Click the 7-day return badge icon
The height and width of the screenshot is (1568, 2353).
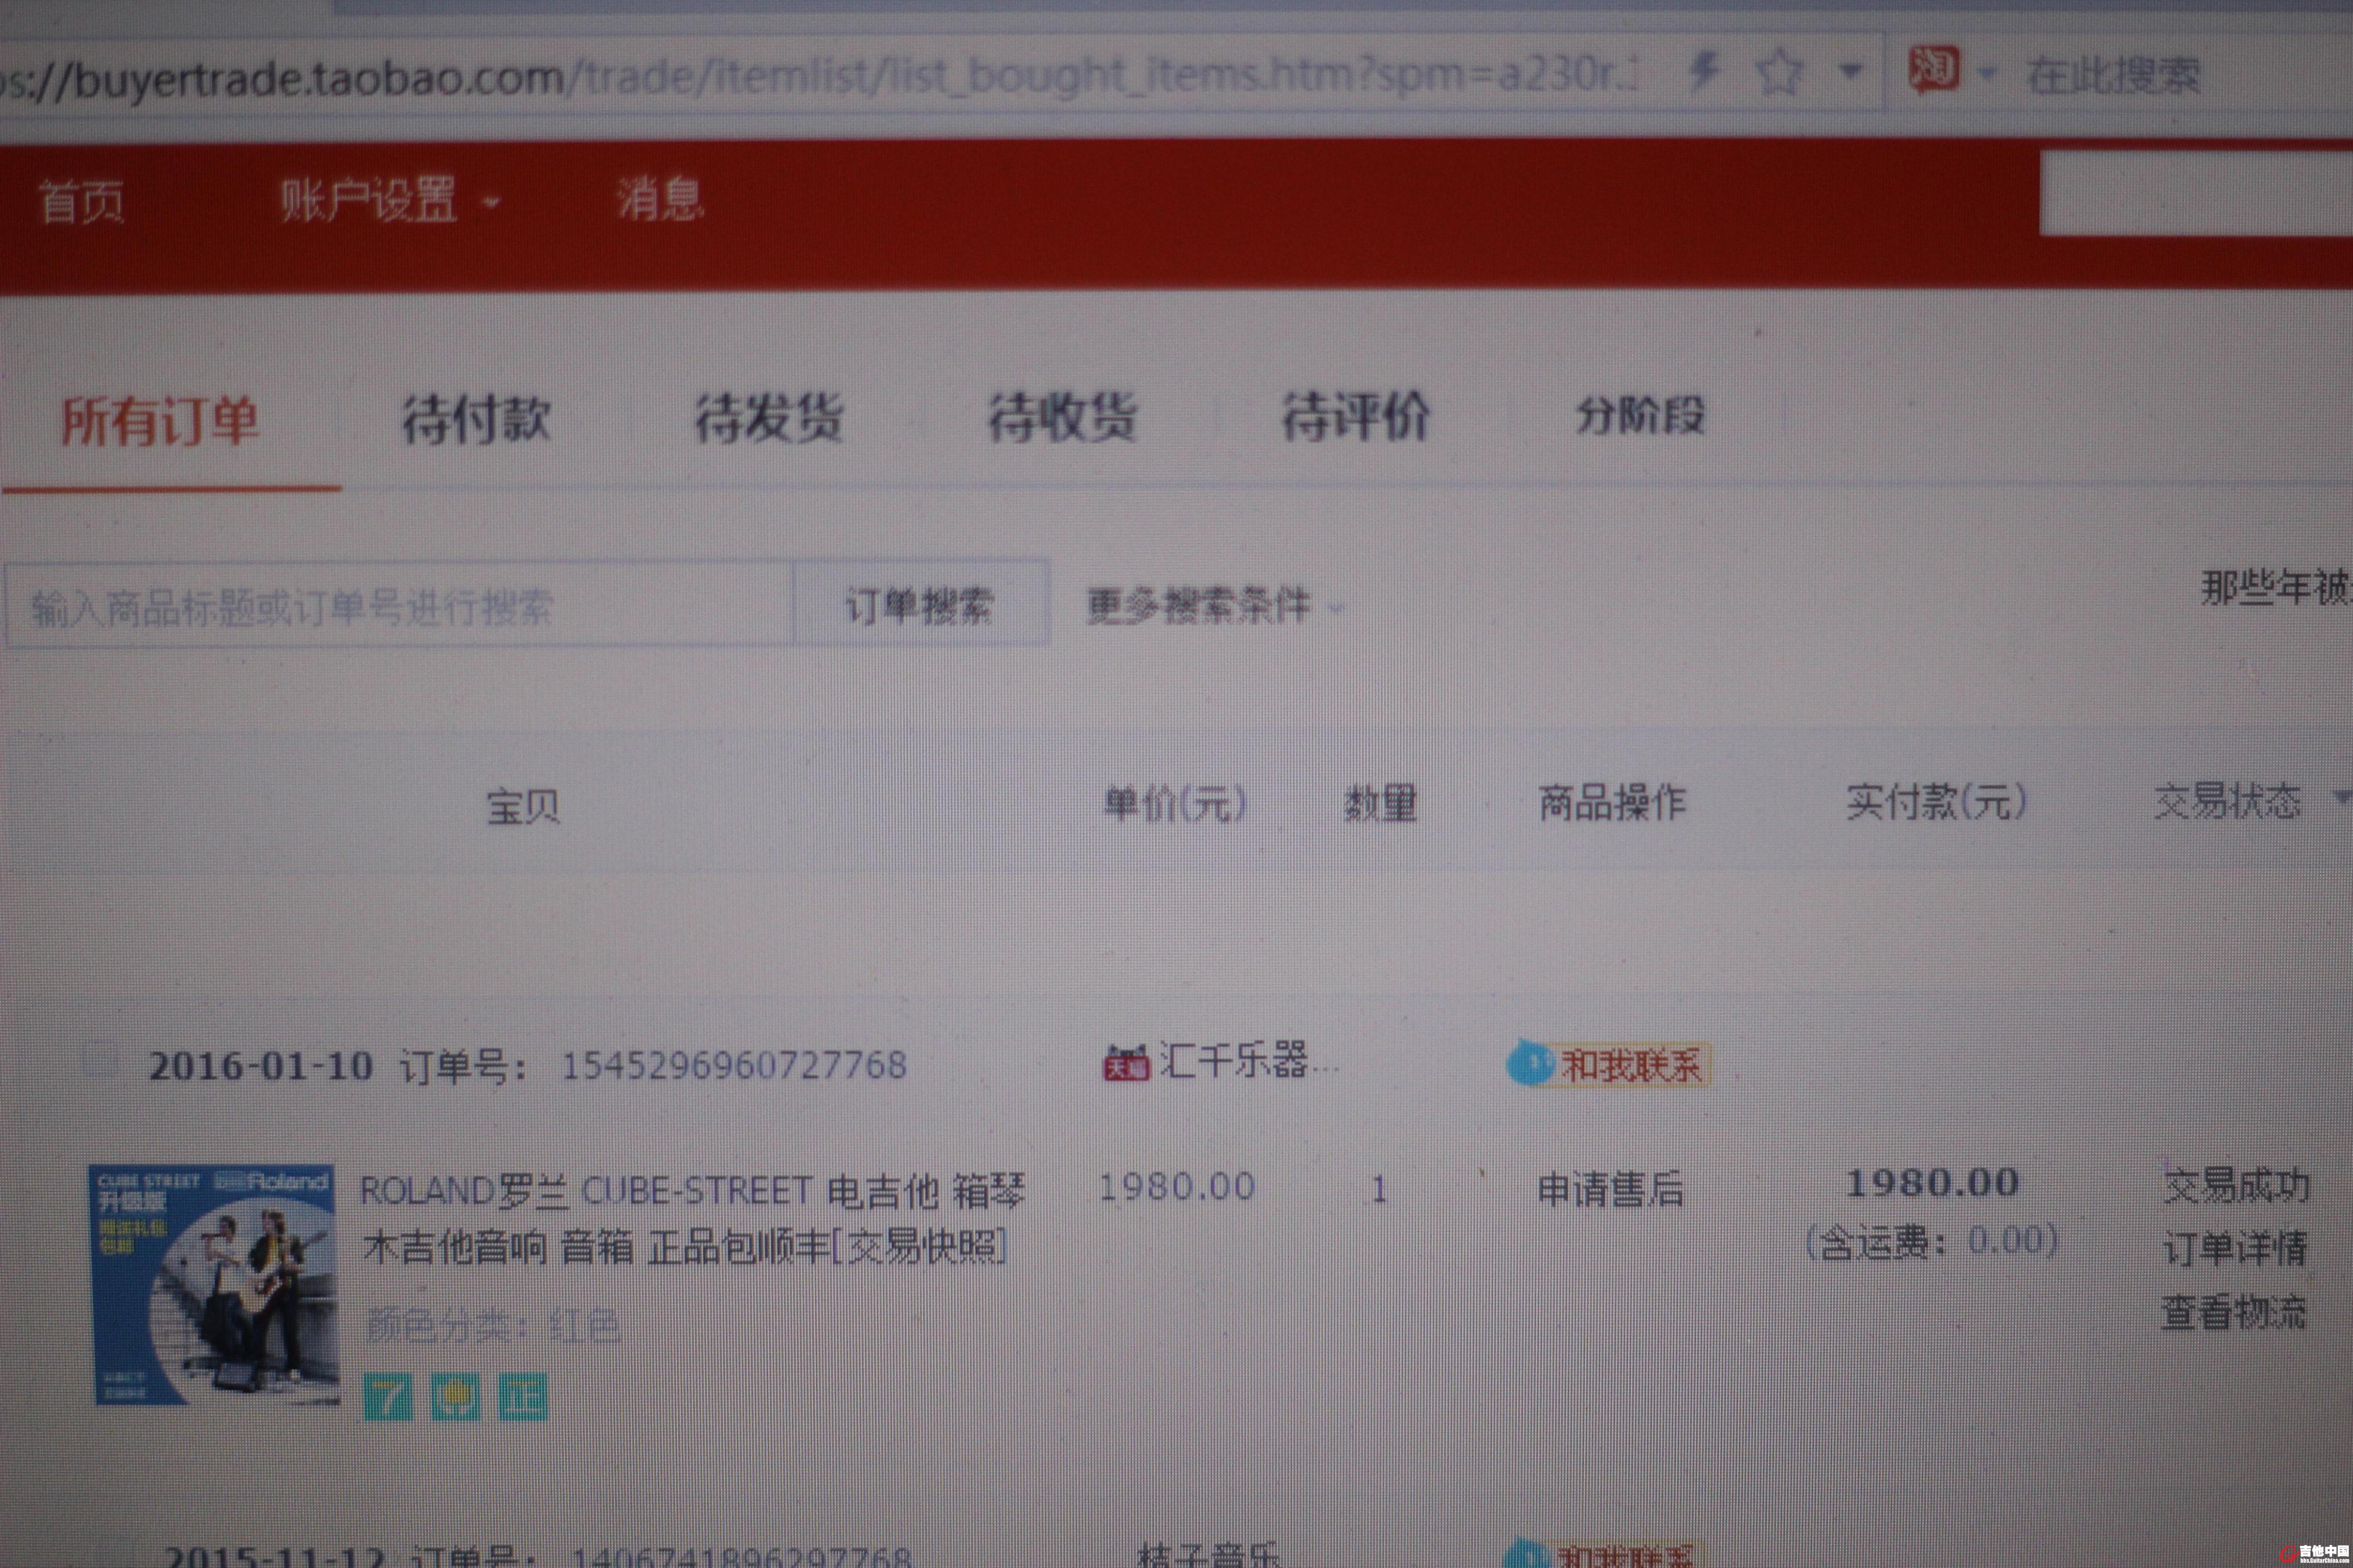click(x=388, y=1396)
